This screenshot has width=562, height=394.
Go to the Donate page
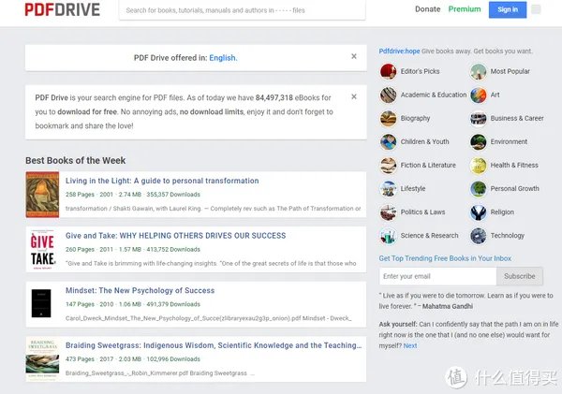tap(427, 9)
